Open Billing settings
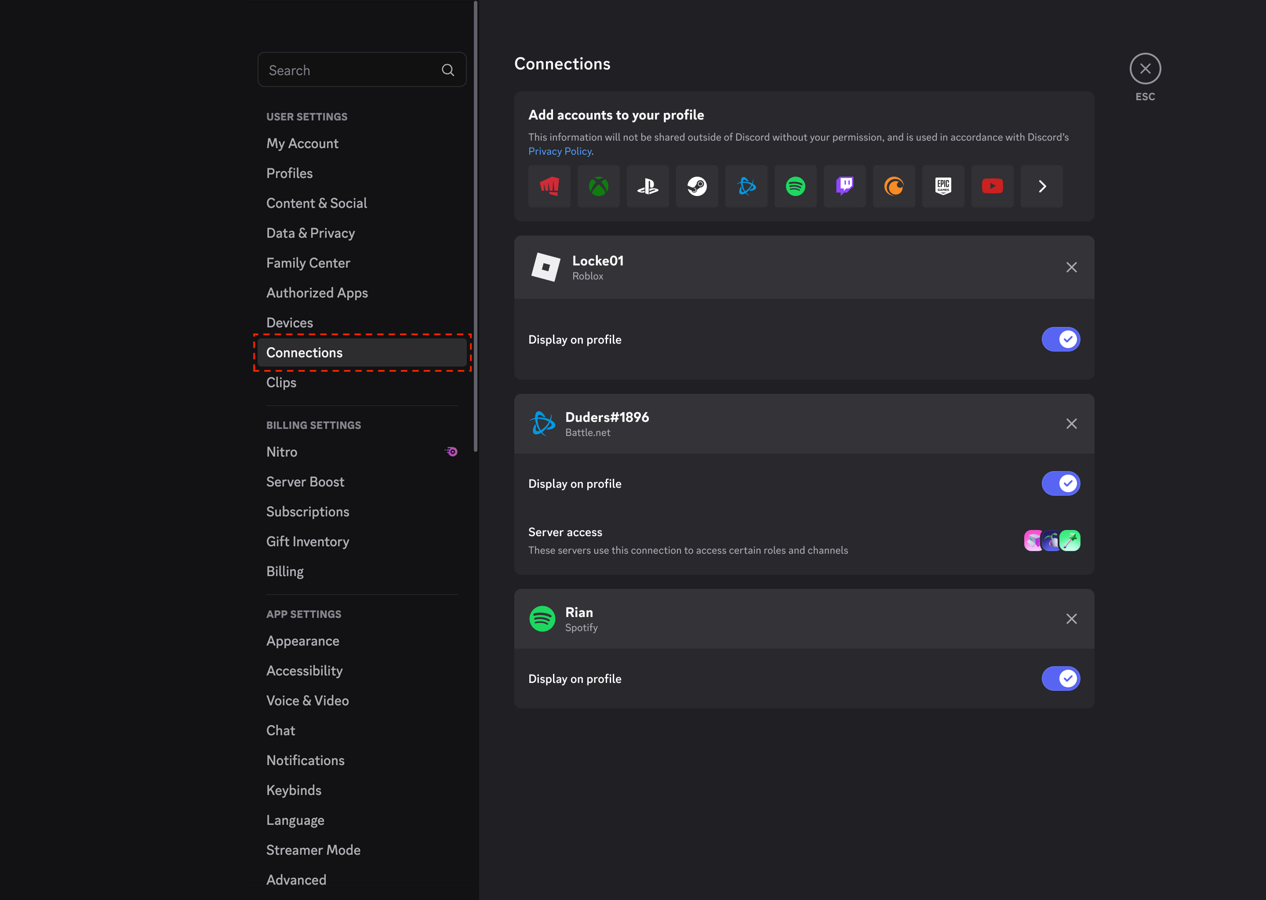Image resolution: width=1266 pixels, height=900 pixels. pyautogui.click(x=361, y=572)
